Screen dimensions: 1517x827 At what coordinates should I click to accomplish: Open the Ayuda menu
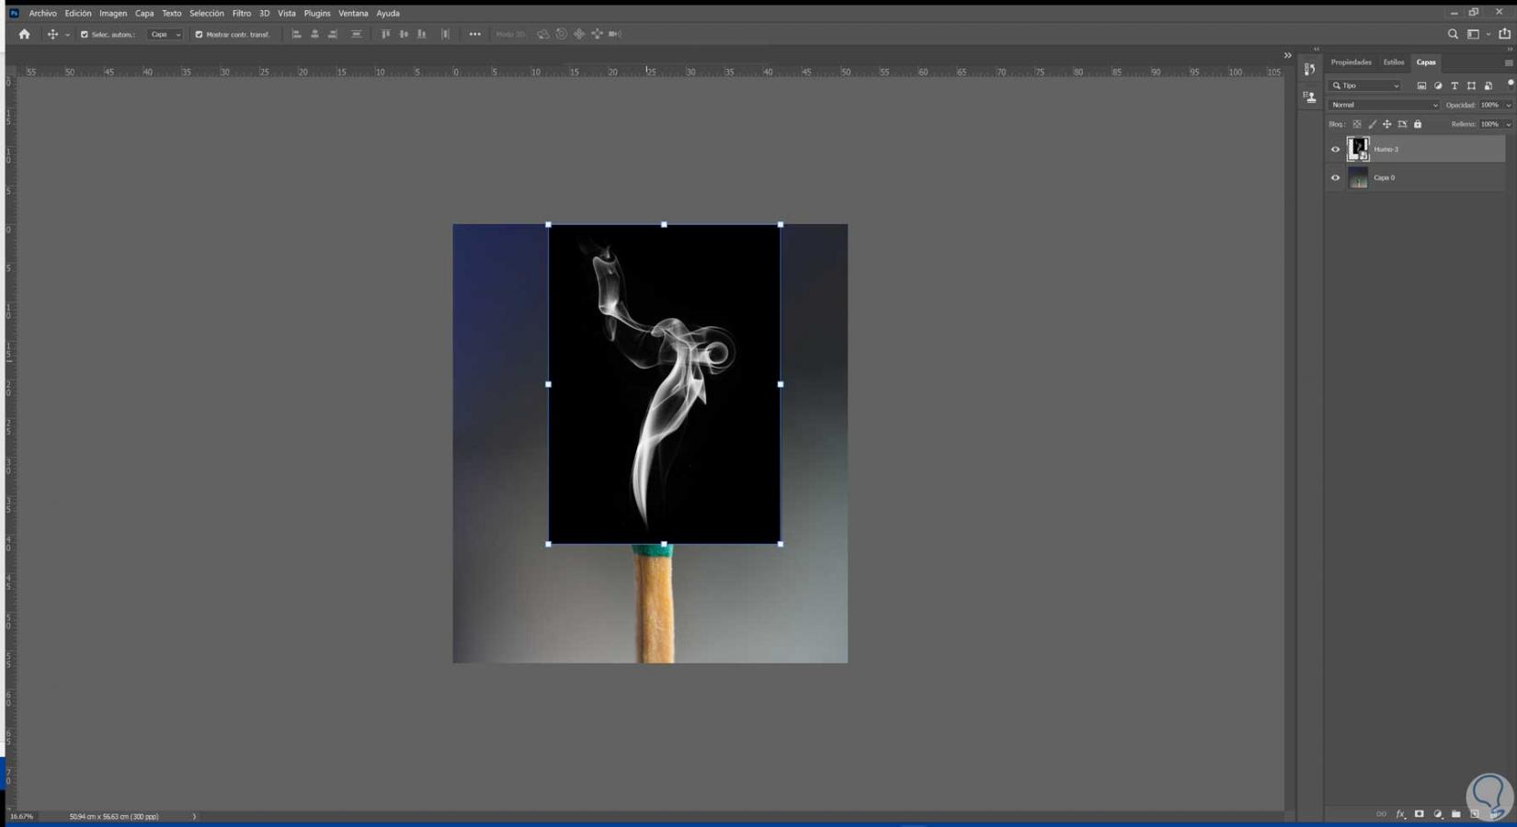tap(388, 13)
